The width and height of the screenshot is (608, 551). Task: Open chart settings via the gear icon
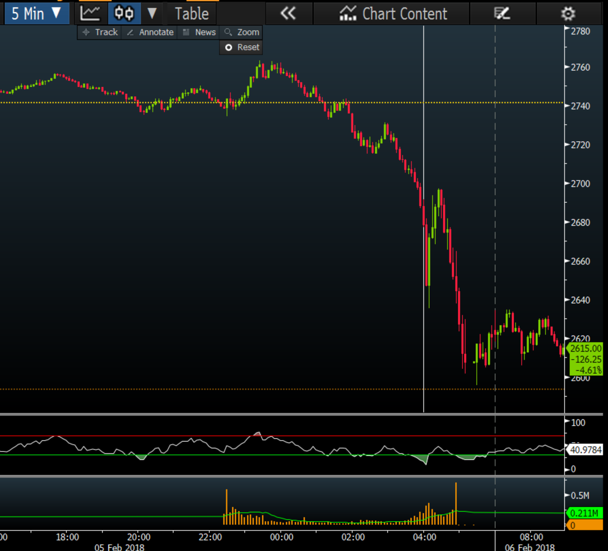[568, 14]
